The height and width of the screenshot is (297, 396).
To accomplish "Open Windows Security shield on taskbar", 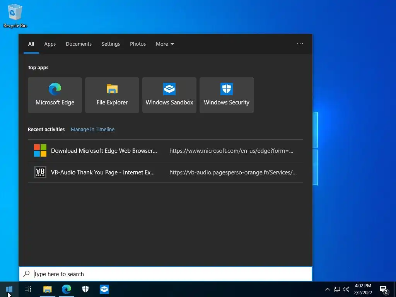I will (85, 289).
